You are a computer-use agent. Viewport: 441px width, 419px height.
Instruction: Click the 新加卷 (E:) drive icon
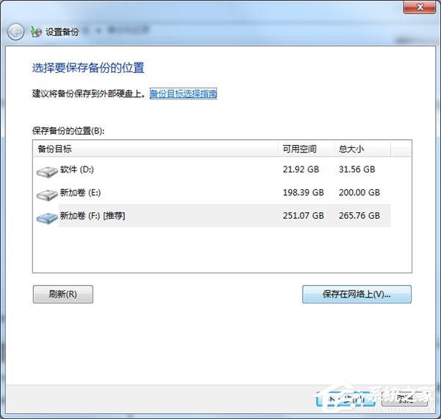pyautogui.click(x=46, y=194)
